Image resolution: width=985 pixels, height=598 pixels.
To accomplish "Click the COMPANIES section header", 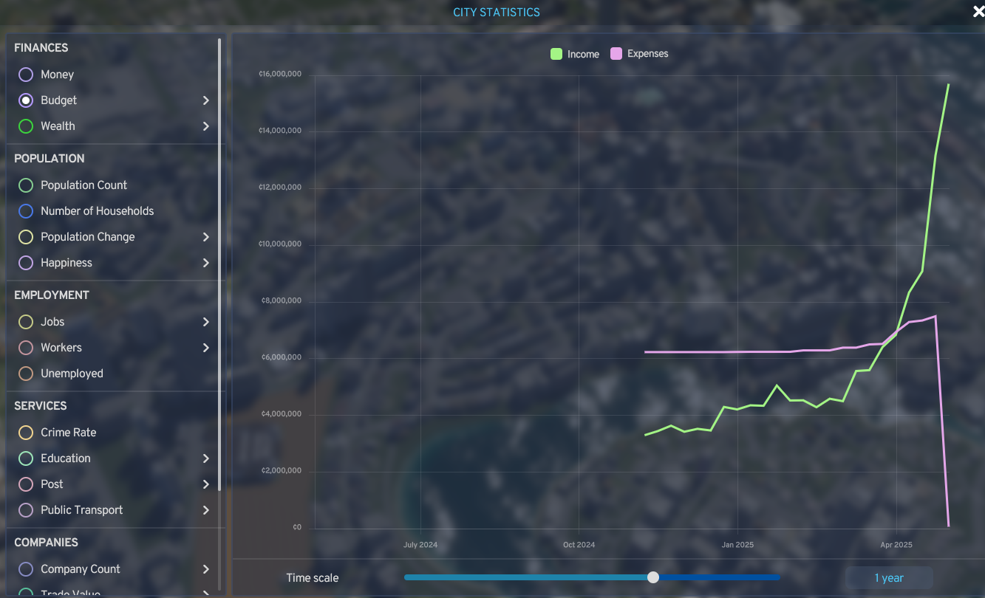I will pyautogui.click(x=45, y=542).
